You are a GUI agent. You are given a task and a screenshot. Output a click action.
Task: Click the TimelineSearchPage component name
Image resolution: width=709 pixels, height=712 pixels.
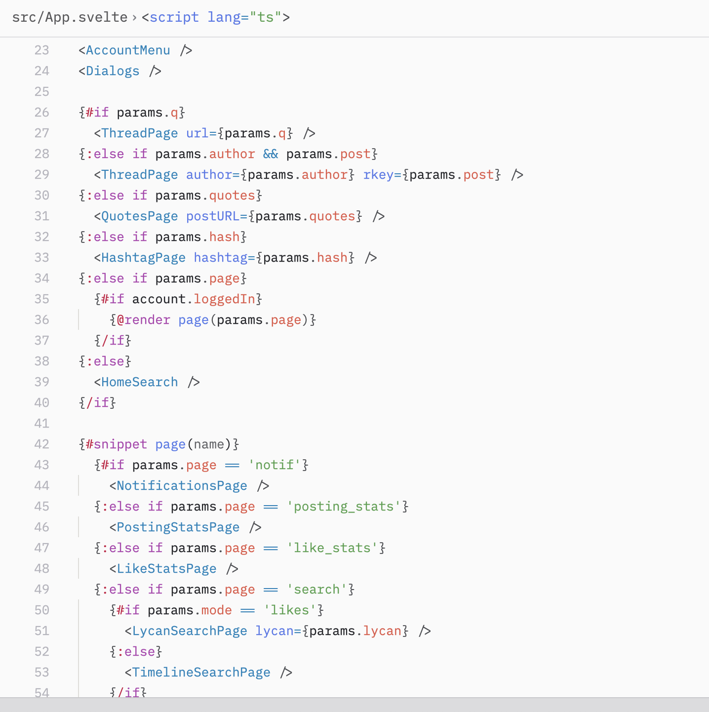201,672
